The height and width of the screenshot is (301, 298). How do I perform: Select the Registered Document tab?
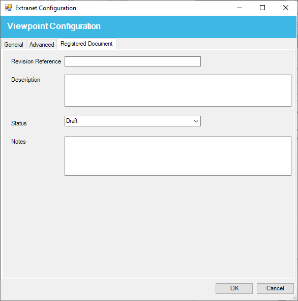tap(86, 44)
